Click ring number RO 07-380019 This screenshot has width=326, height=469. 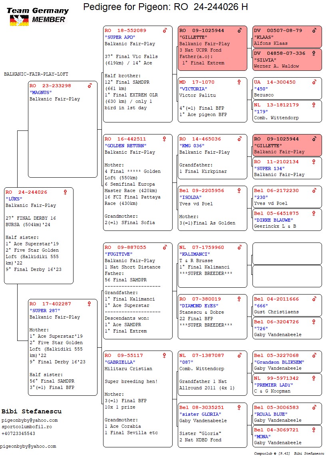[200, 299]
